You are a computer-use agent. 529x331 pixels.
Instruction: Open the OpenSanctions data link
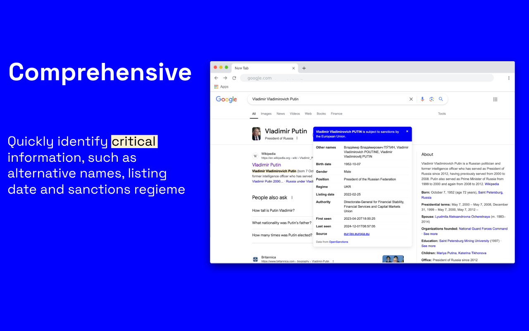pyautogui.click(x=338, y=242)
